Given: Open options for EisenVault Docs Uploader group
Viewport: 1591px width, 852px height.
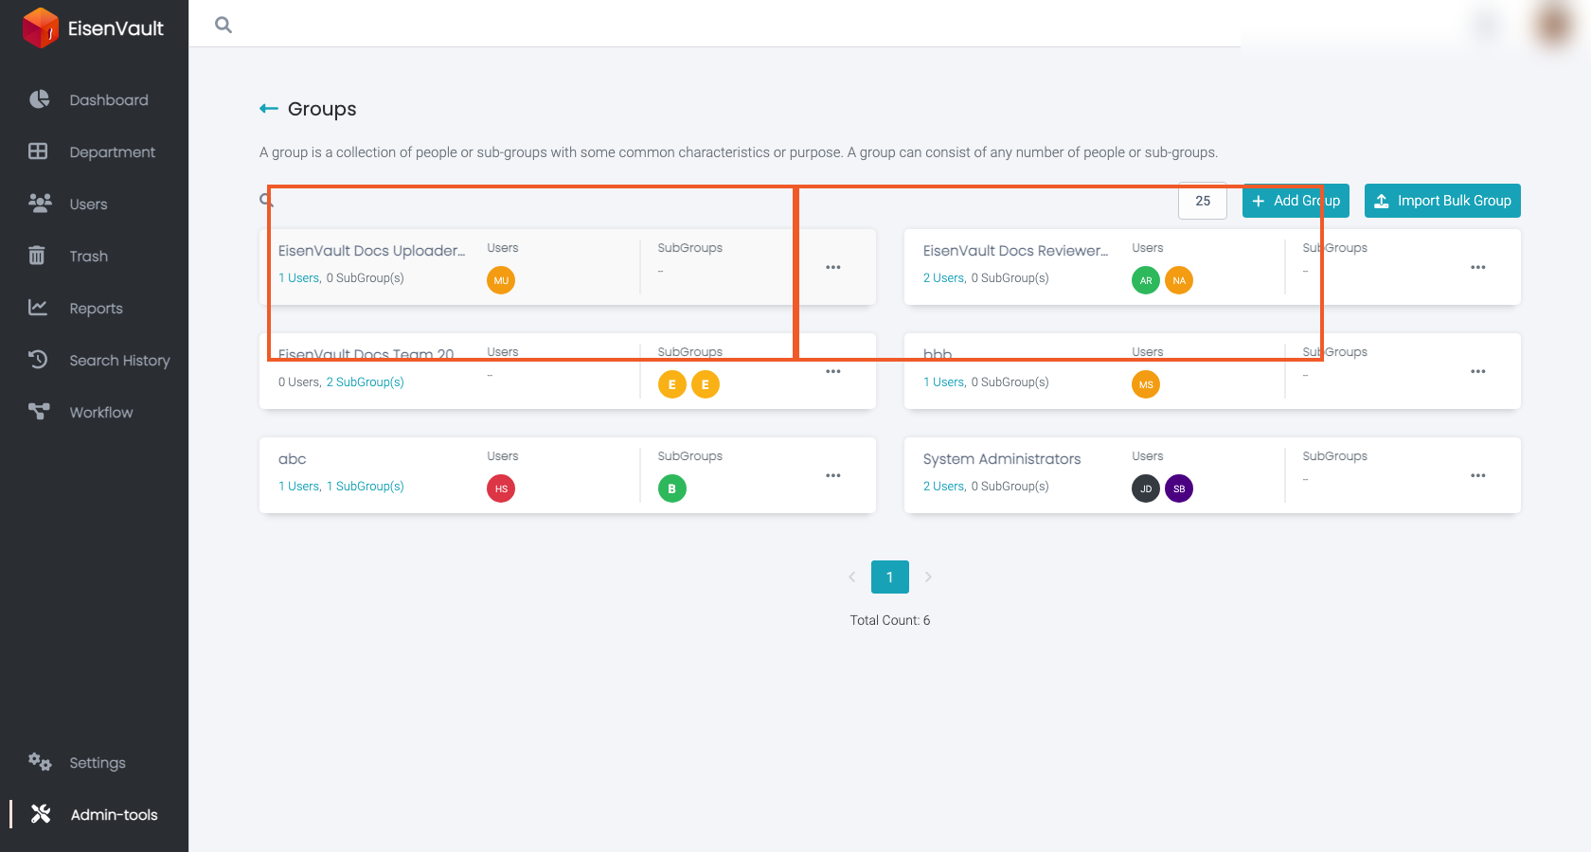Looking at the screenshot, I should 833,267.
